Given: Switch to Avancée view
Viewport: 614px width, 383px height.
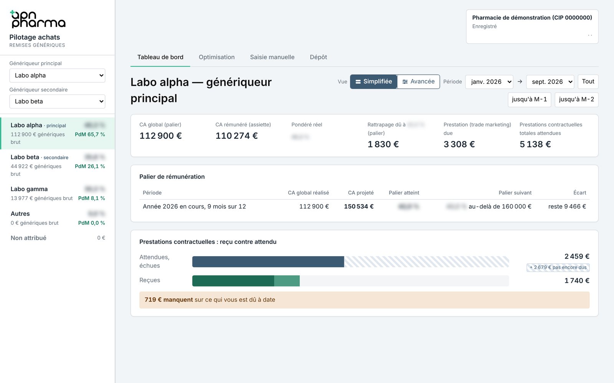Looking at the screenshot, I should click(418, 82).
